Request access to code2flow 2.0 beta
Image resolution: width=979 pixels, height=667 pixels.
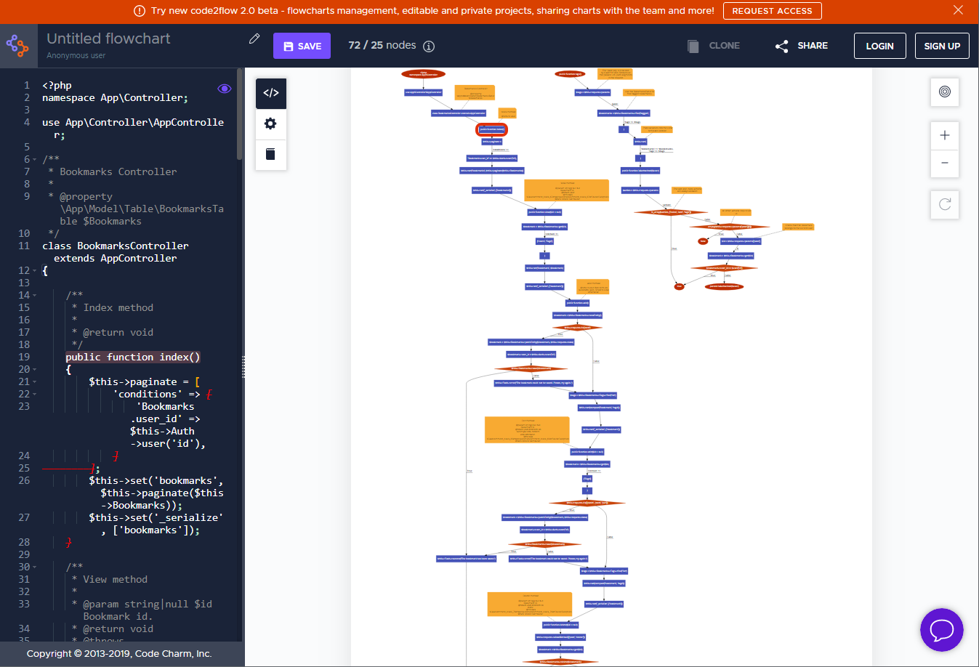[x=772, y=11]
